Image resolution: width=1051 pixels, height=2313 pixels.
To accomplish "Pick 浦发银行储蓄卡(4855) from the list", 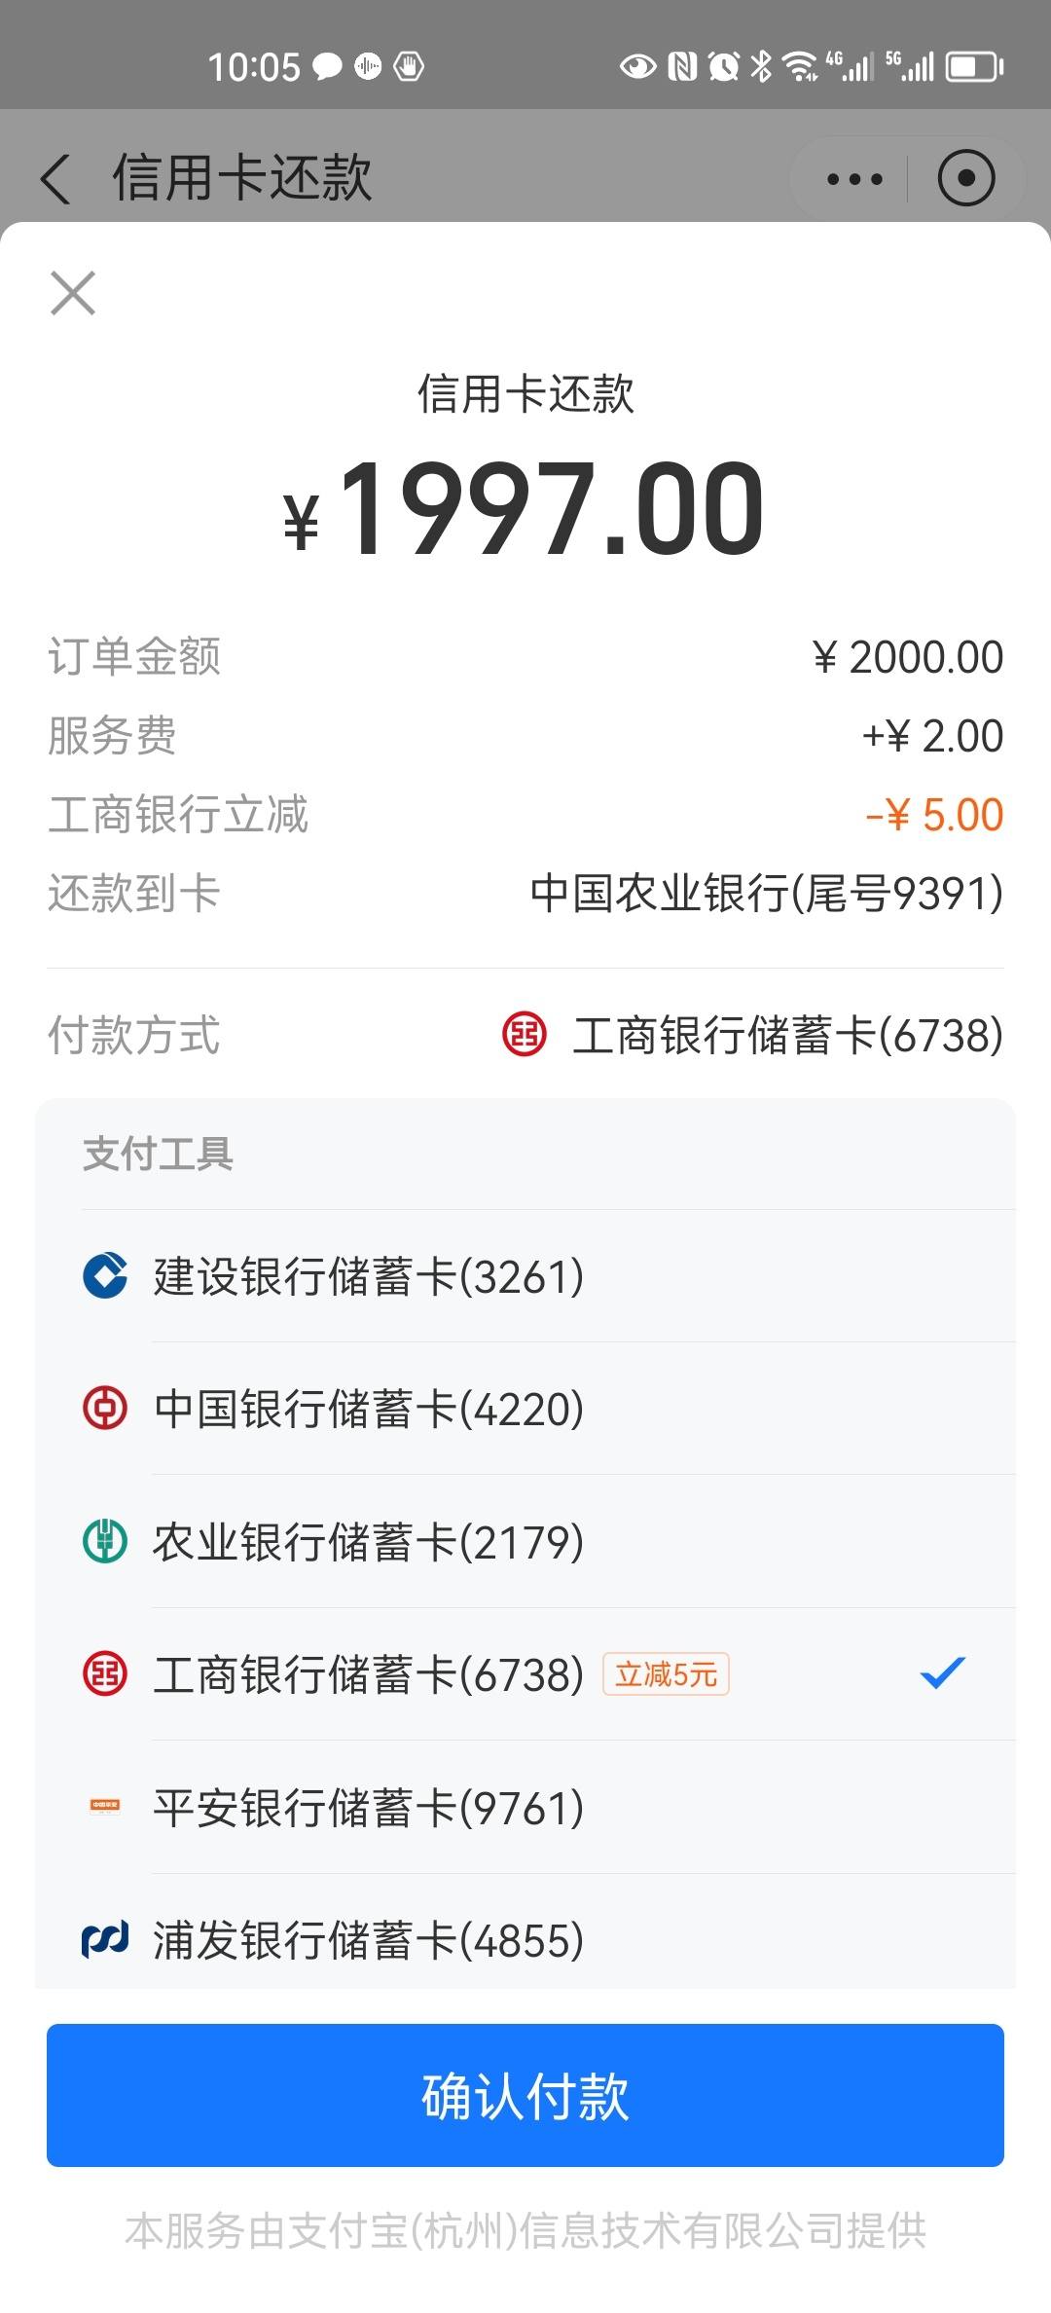I will (525, 1939).
